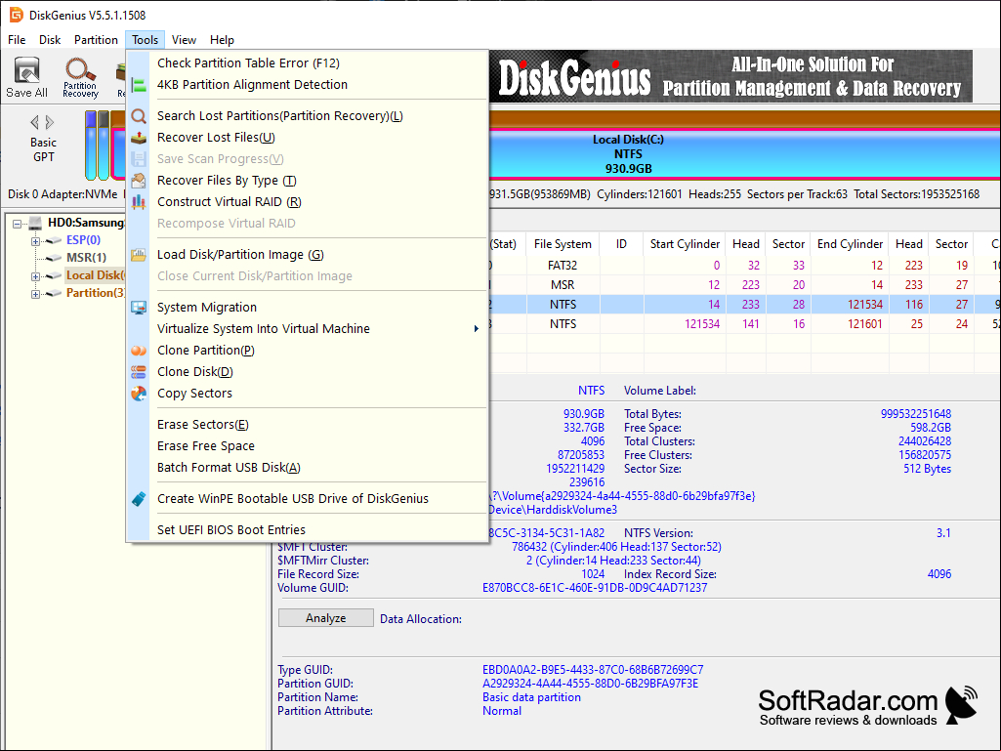Collapse the HD0 Samsung disk tree node
The image size is (1001, 751).
tap(18, 224)
